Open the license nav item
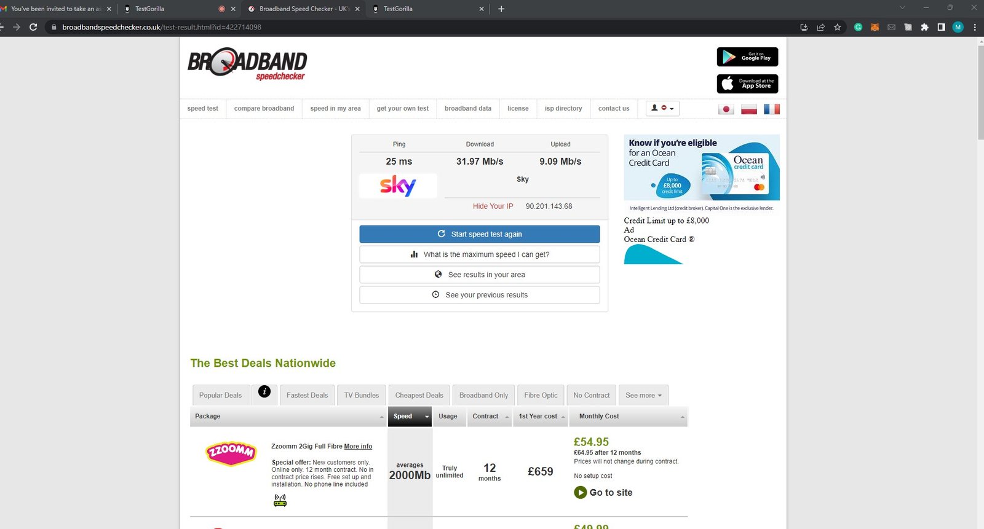Image resolution: width=984 pixels, height=529 pixels. tap(518, 109)
